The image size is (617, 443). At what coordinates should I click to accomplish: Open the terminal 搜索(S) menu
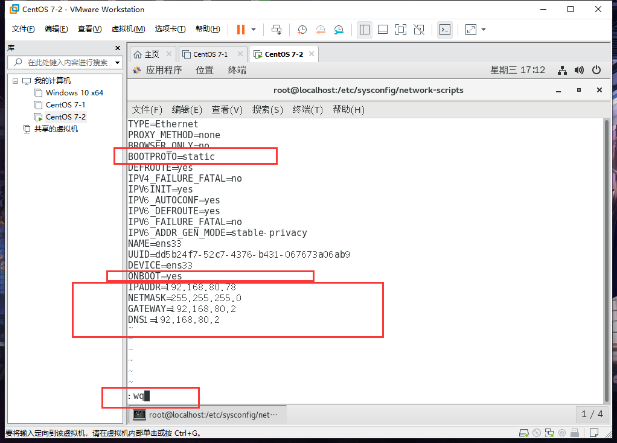[267, 109]
